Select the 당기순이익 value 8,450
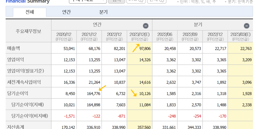 coord(70,94)
